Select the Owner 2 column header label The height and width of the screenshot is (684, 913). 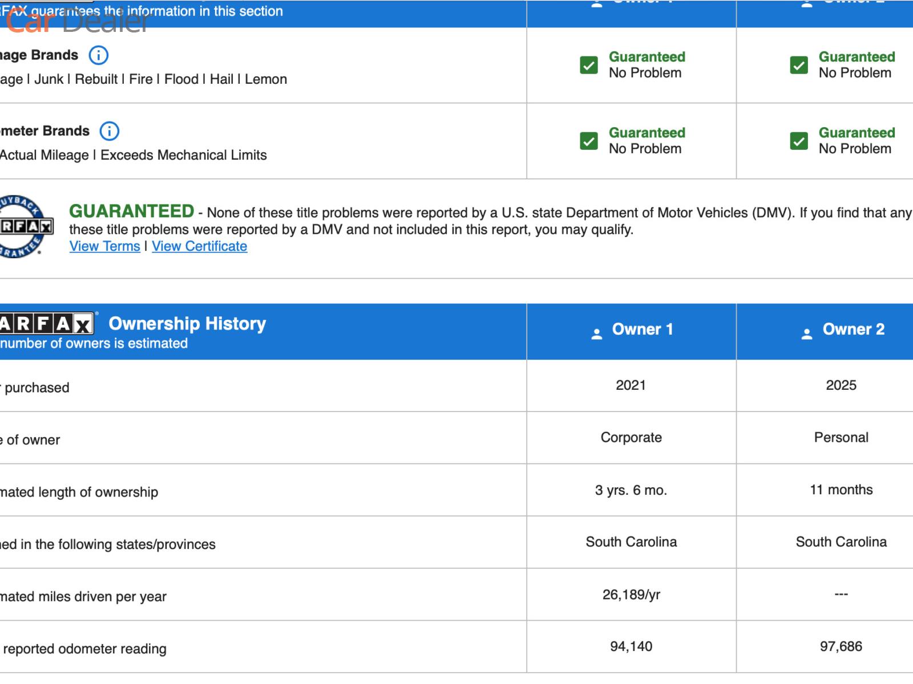(853, 329)
